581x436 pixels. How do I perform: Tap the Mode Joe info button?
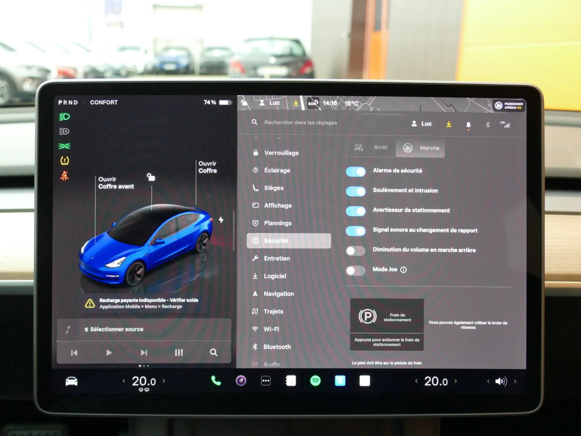click(x=403, y=269)
